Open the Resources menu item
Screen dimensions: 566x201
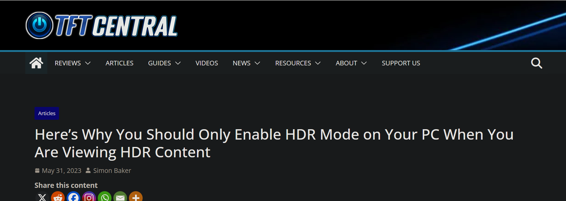[293, 63]
